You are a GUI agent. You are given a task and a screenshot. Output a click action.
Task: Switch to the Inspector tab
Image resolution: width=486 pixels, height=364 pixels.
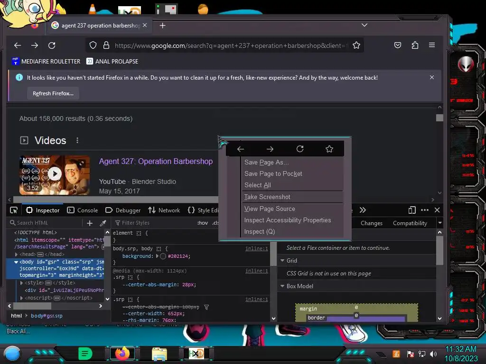click(43, 210)
